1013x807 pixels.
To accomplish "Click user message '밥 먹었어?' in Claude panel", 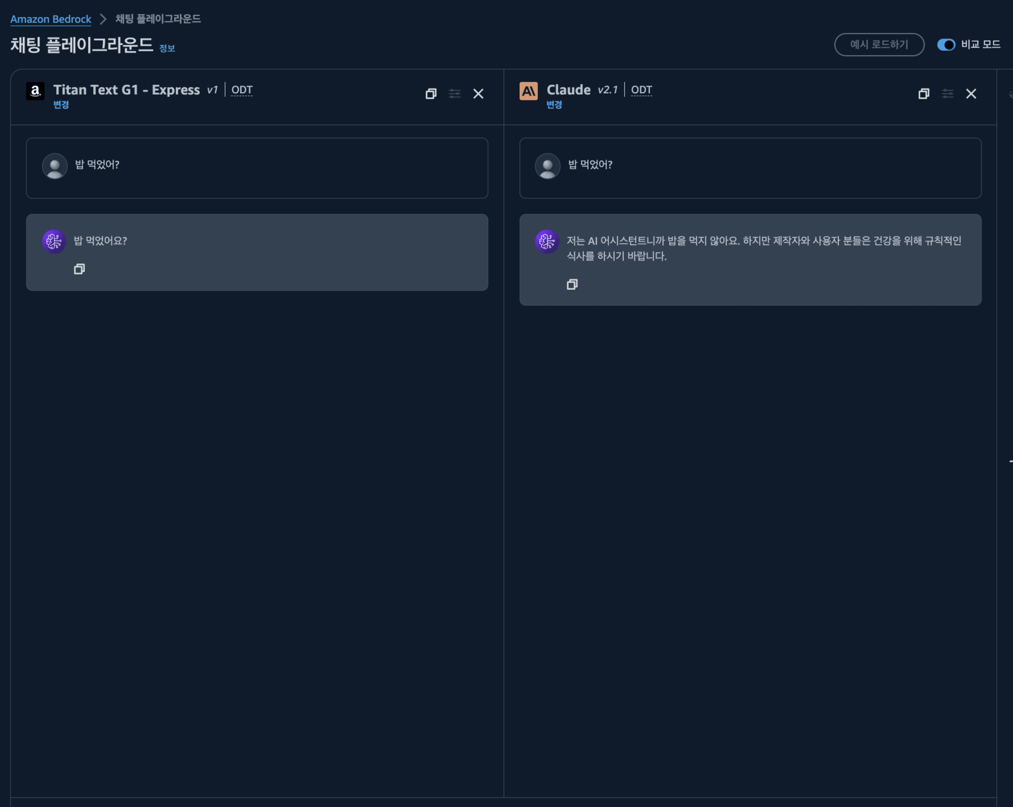I will [590, 165].
